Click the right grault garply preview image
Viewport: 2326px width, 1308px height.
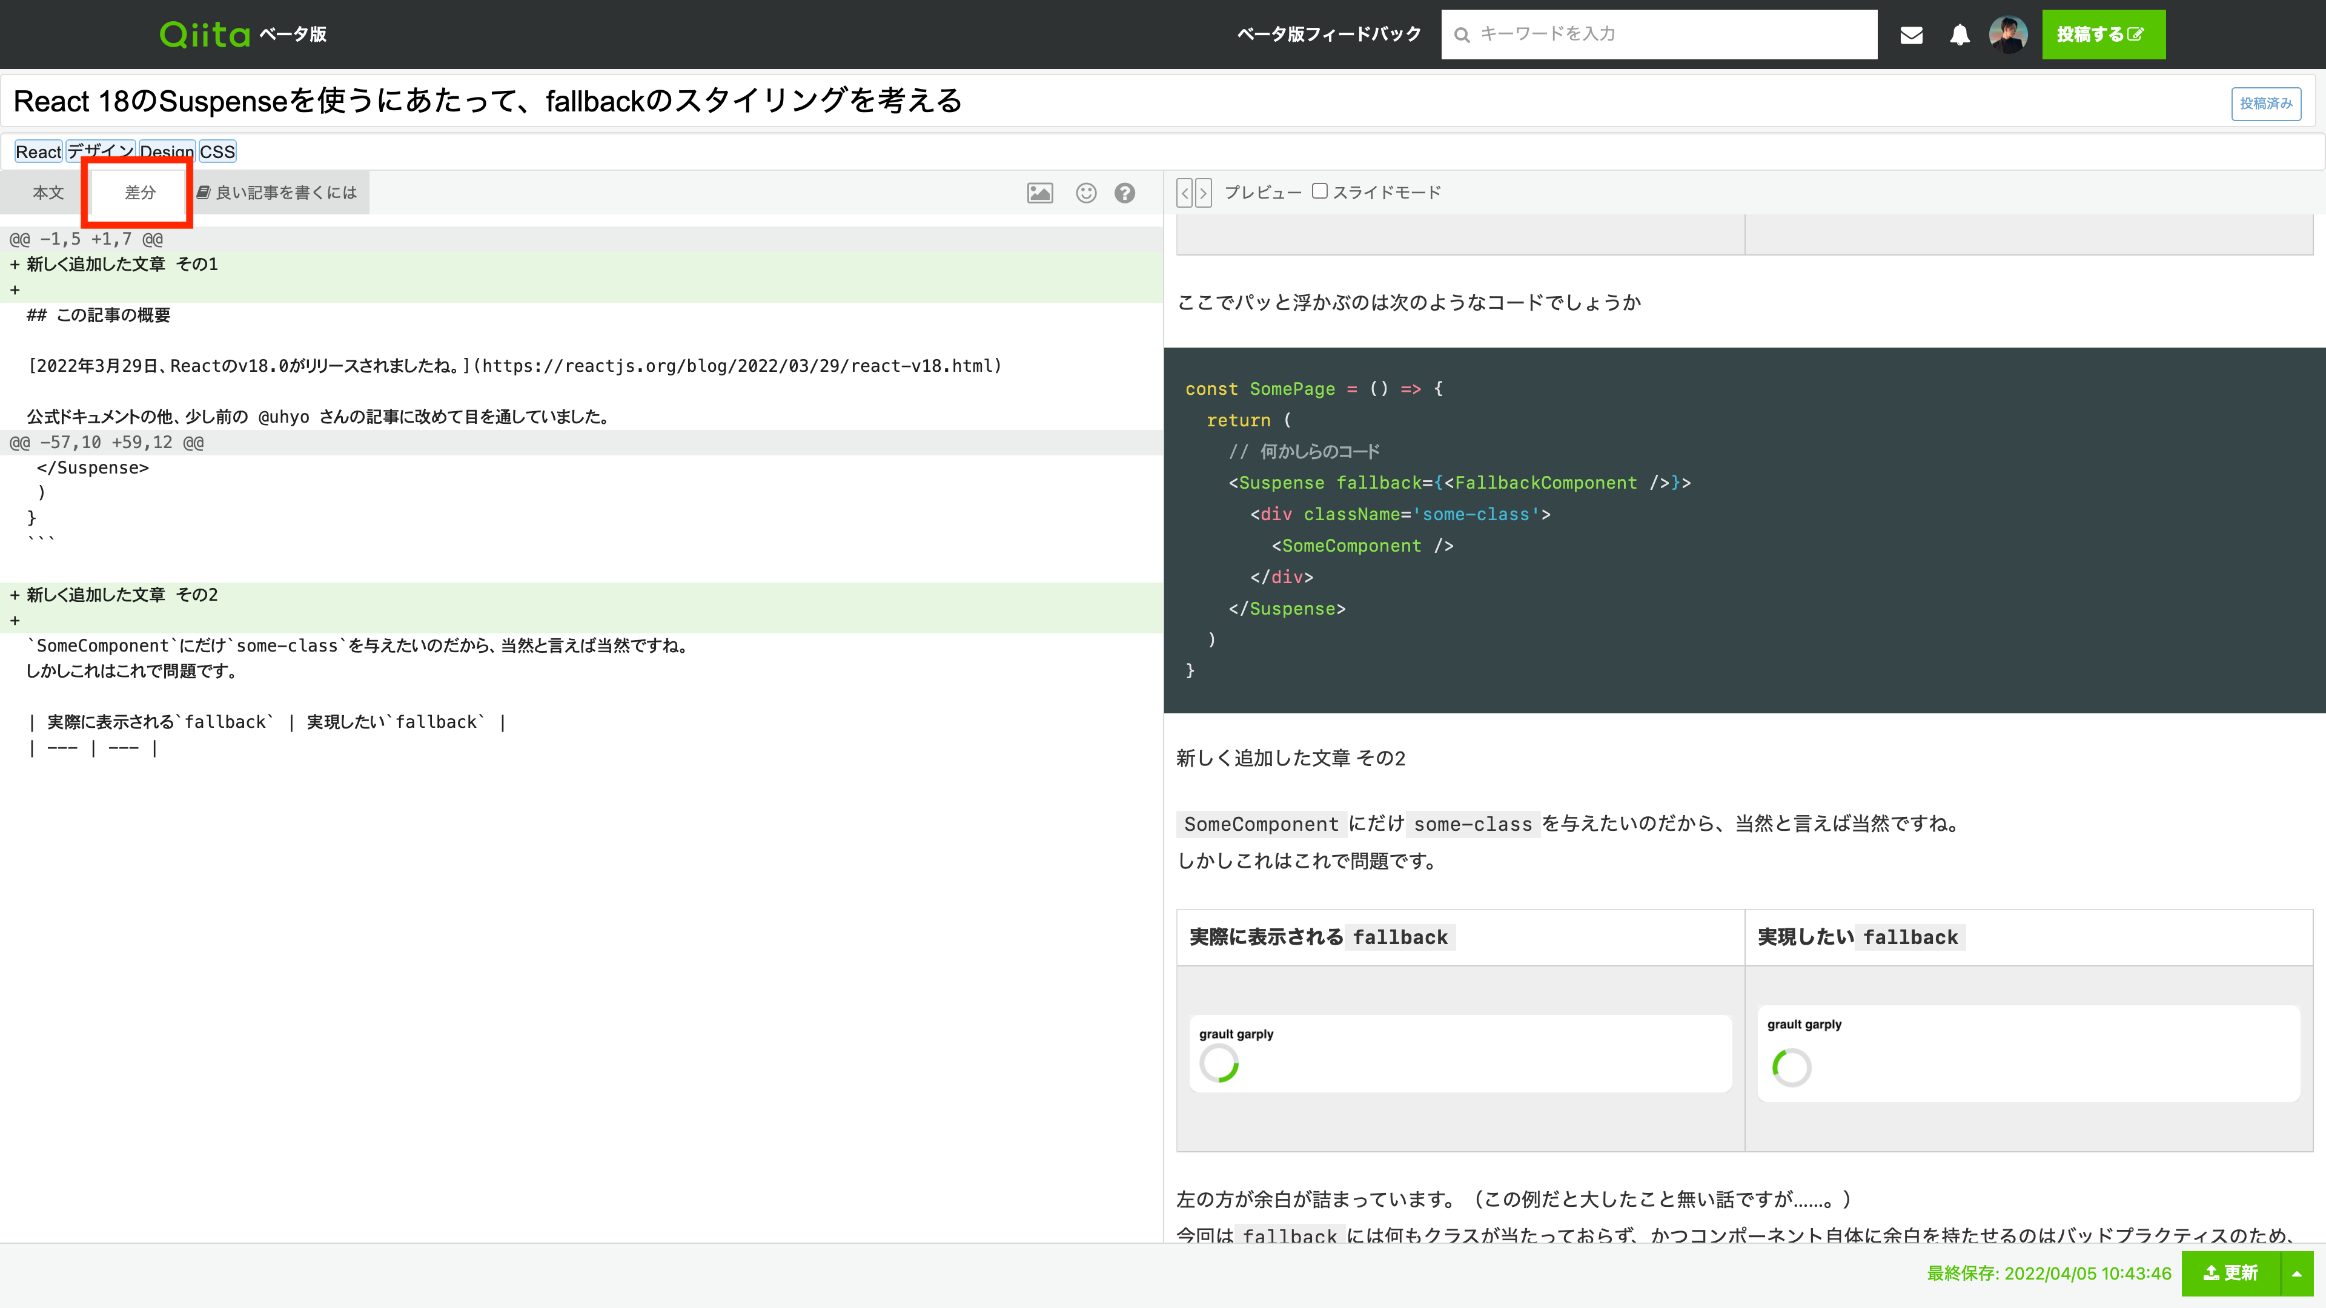(x=2029, y=1054)
